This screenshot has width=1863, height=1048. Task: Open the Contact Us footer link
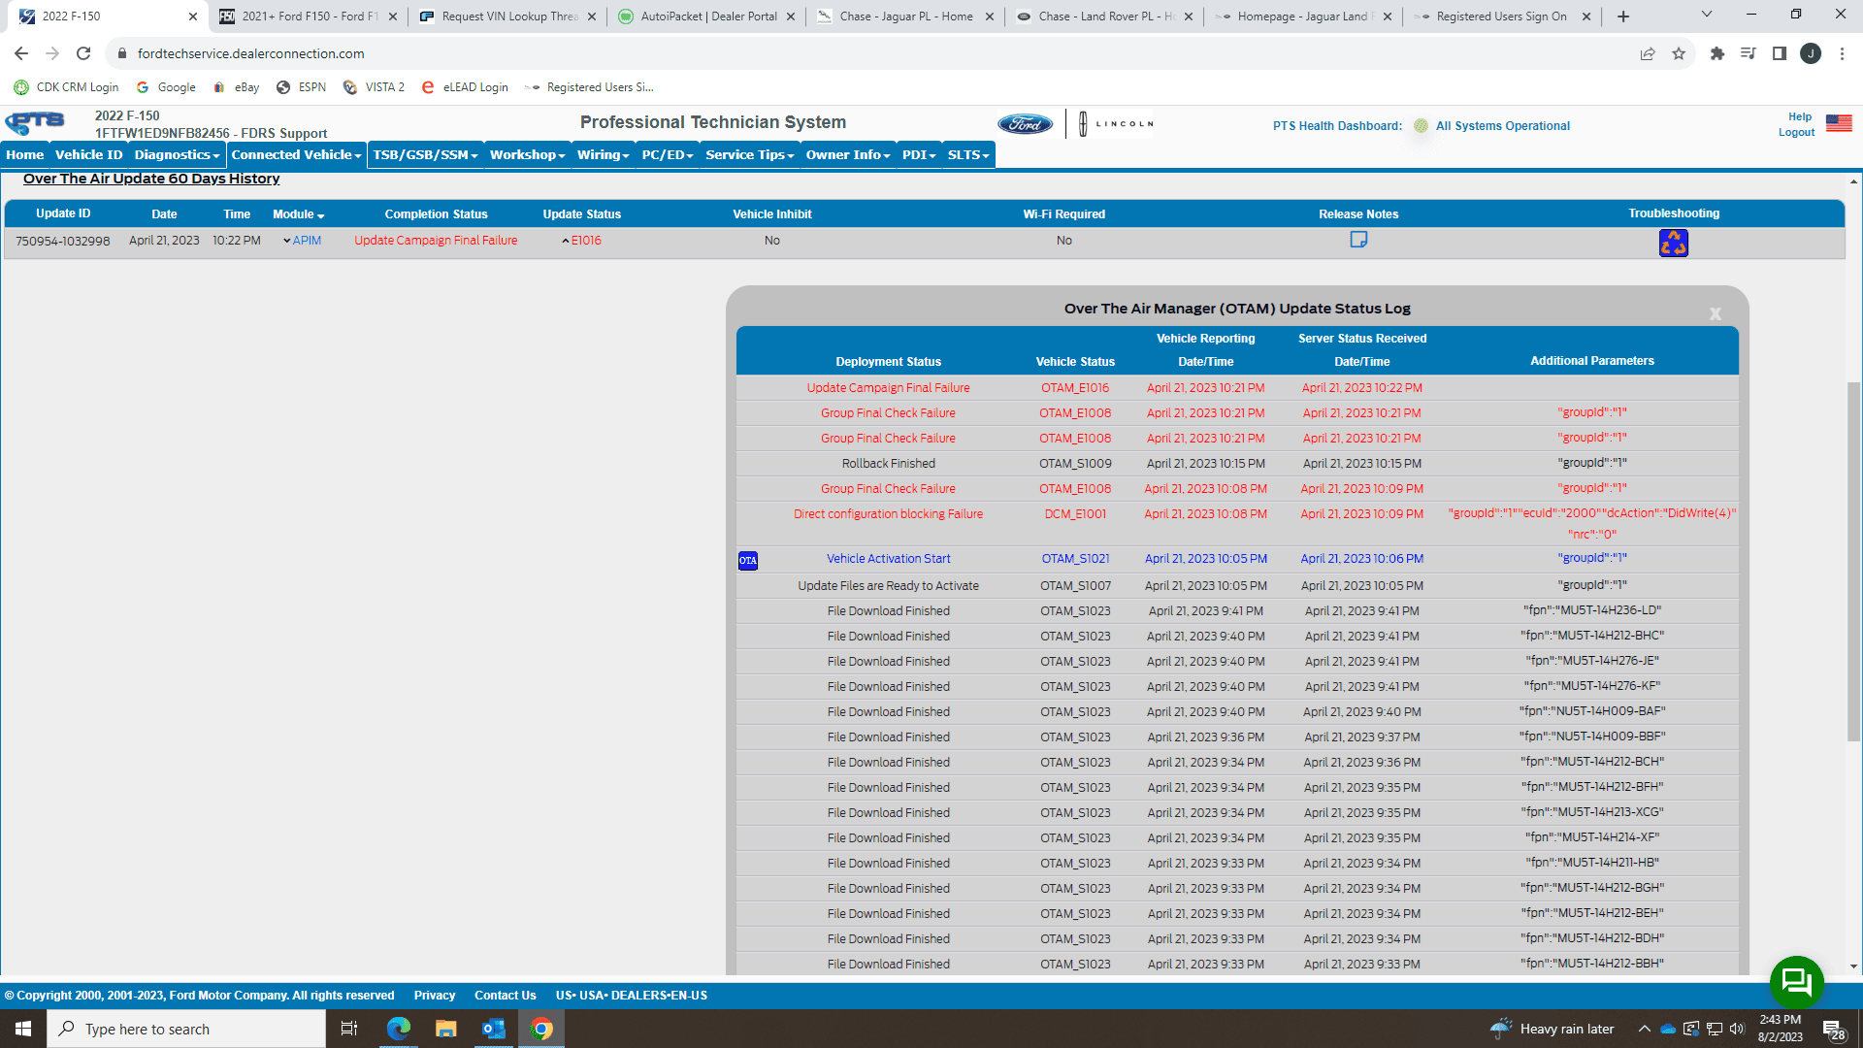tap(505, 996)
